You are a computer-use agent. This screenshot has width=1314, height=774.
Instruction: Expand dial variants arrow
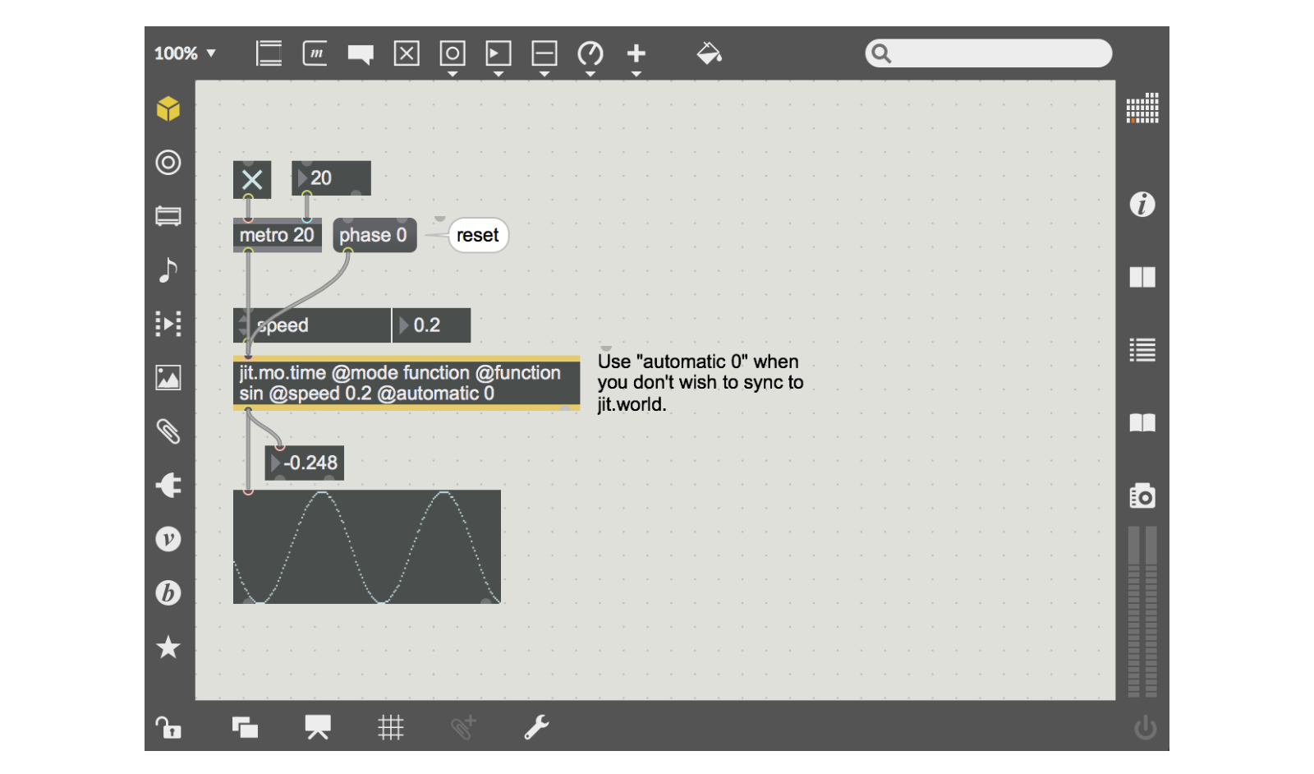590,74
